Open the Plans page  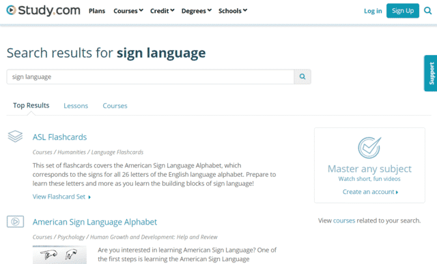coord(97,11)
